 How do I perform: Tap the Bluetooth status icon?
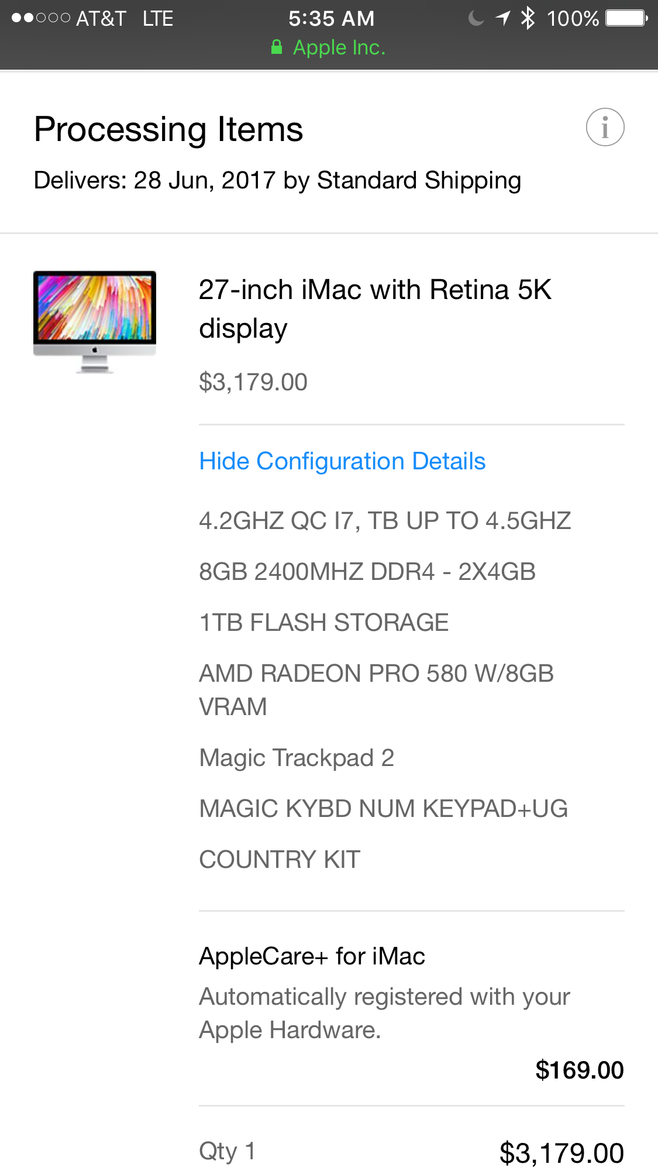click(x=528, y=18)
